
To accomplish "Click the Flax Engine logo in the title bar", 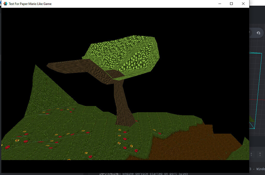I will tap(5, 4).
